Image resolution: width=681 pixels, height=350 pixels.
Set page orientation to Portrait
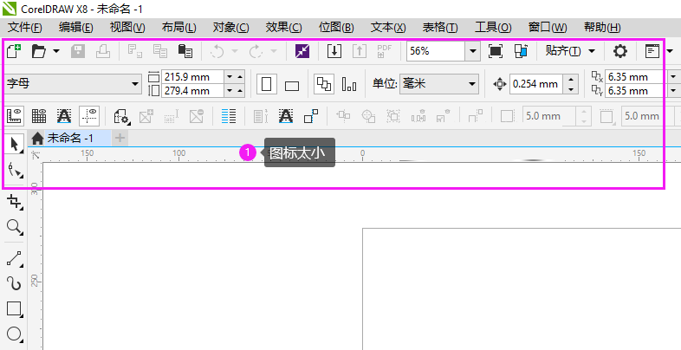[x=267, y=84]
